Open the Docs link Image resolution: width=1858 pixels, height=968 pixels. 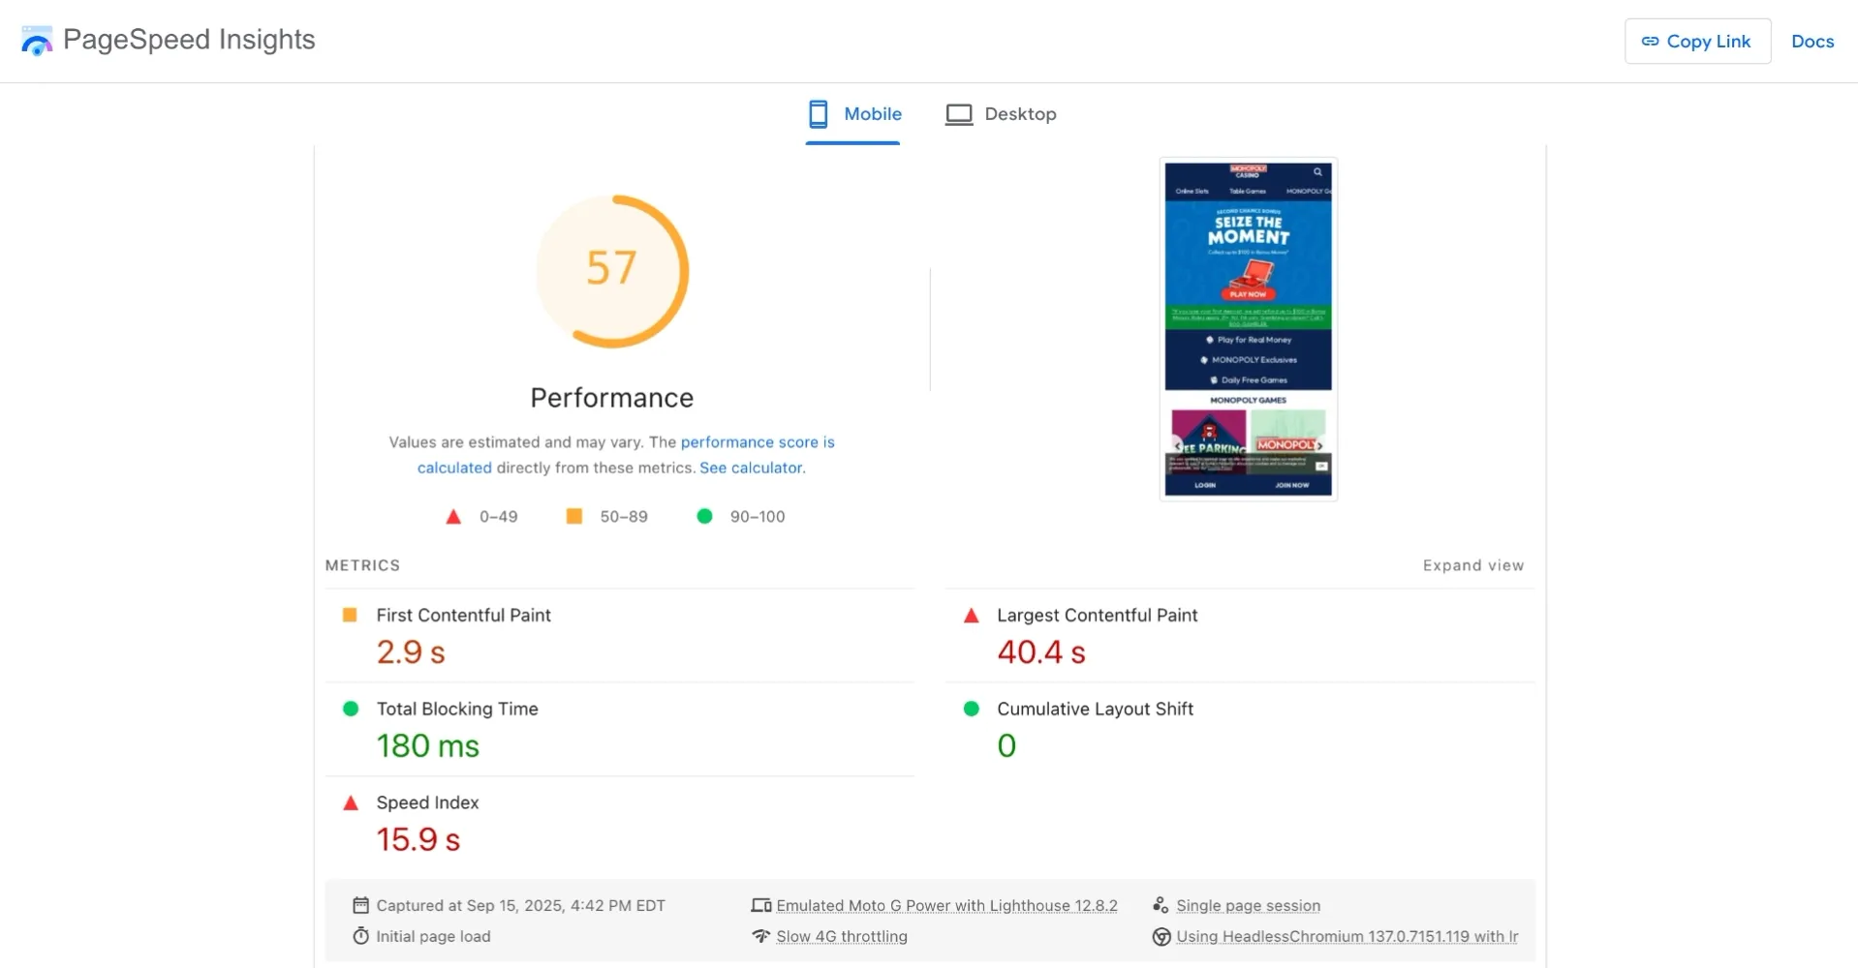click(x=1812, y=42)
